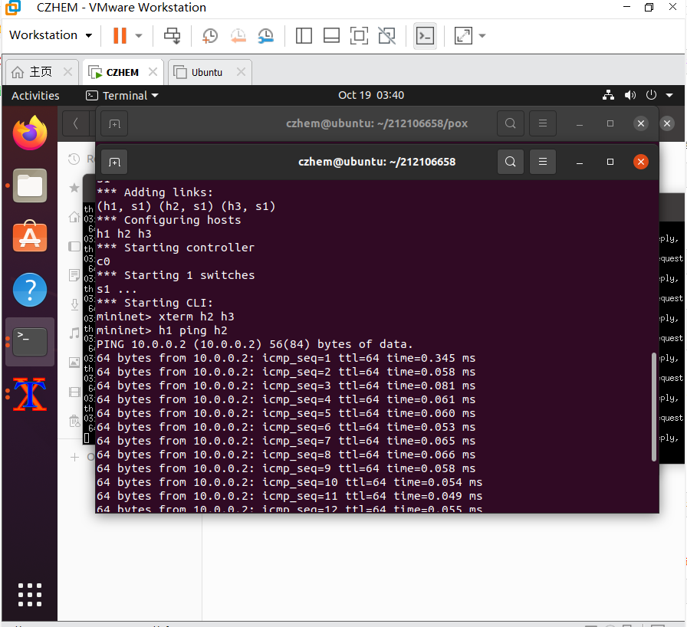Toggle Unity mode icon
687x627 pixels.
pos(387,35)
